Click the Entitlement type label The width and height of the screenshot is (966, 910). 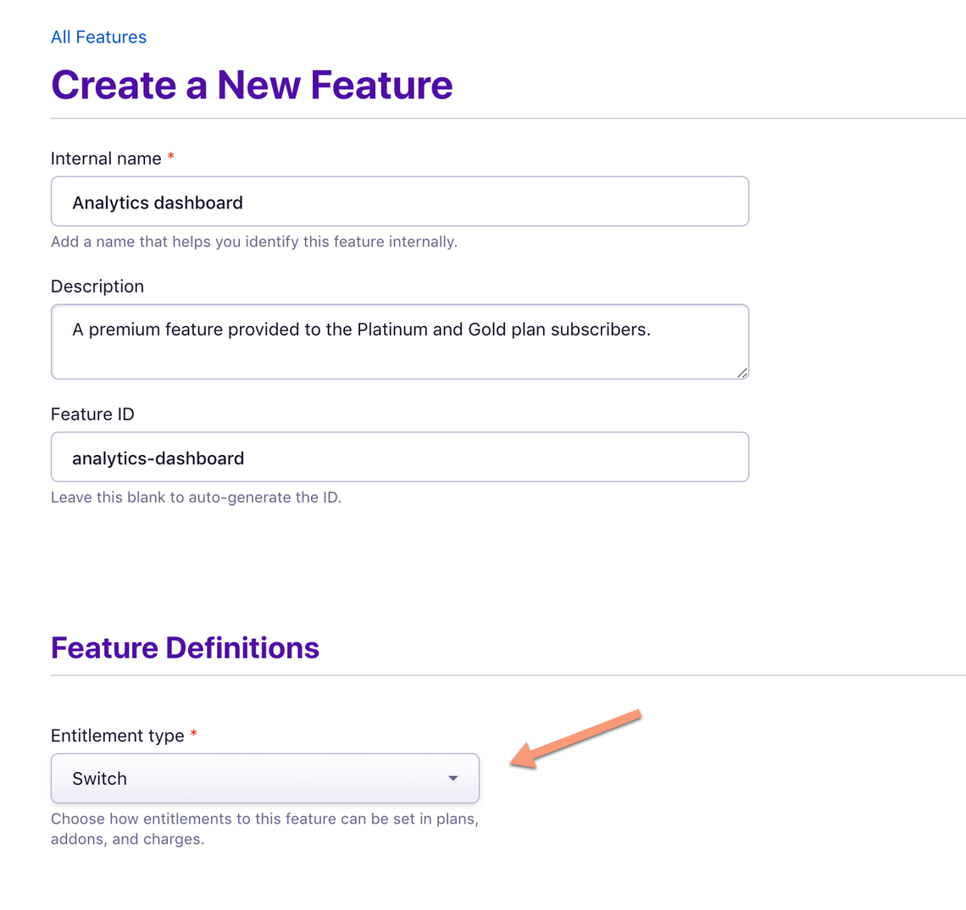[118, 735]
